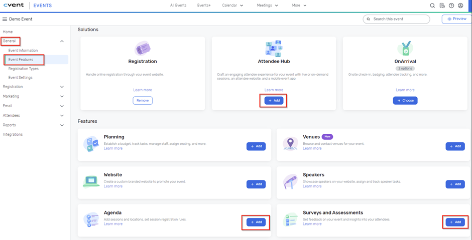Focus the Search this event field
The image size is (472, 240).
[397, 19]
